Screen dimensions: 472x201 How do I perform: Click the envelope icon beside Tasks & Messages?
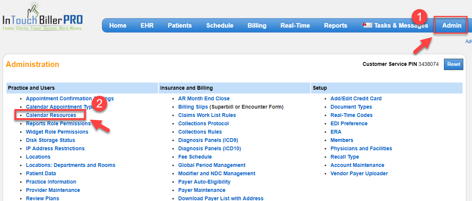[367, 25]
